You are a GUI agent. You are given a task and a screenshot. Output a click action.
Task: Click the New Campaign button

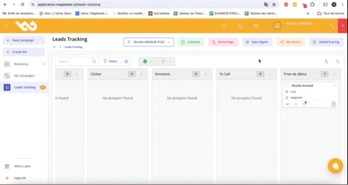click(x=24, y=40)
